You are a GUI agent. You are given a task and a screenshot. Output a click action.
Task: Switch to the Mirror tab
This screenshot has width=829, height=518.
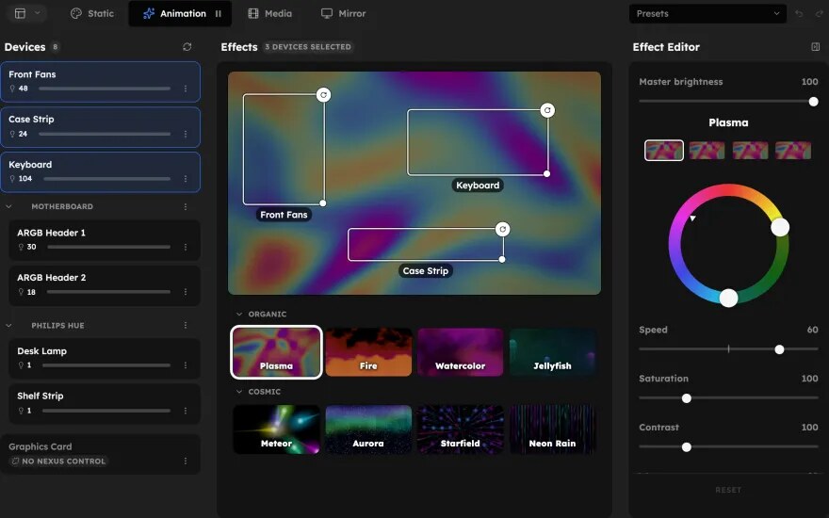click(343, 13)
